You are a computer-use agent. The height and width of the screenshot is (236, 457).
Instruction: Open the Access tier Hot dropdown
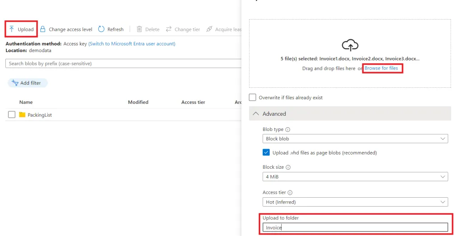355,202
